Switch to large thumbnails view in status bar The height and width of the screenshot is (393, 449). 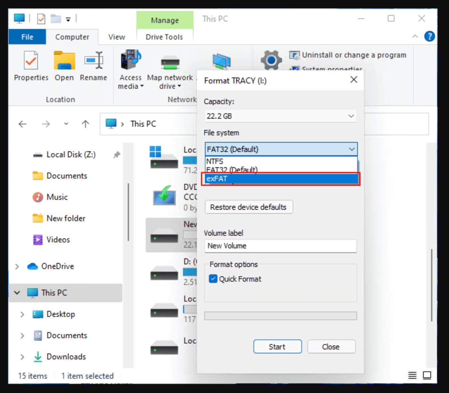[x=427, y=375]
